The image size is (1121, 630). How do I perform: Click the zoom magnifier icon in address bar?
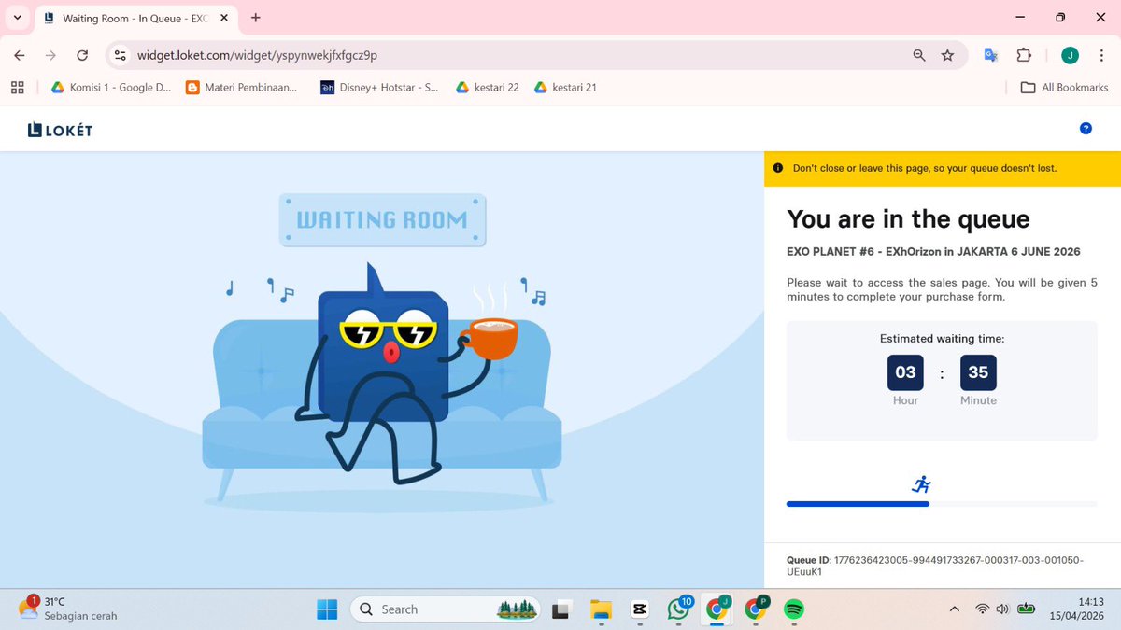[919, 56]
